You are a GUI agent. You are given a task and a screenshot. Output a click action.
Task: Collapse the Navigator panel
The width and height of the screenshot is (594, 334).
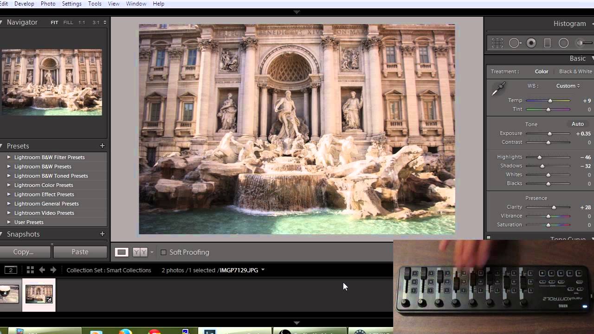pyautogui.click(x=1, y=22)
